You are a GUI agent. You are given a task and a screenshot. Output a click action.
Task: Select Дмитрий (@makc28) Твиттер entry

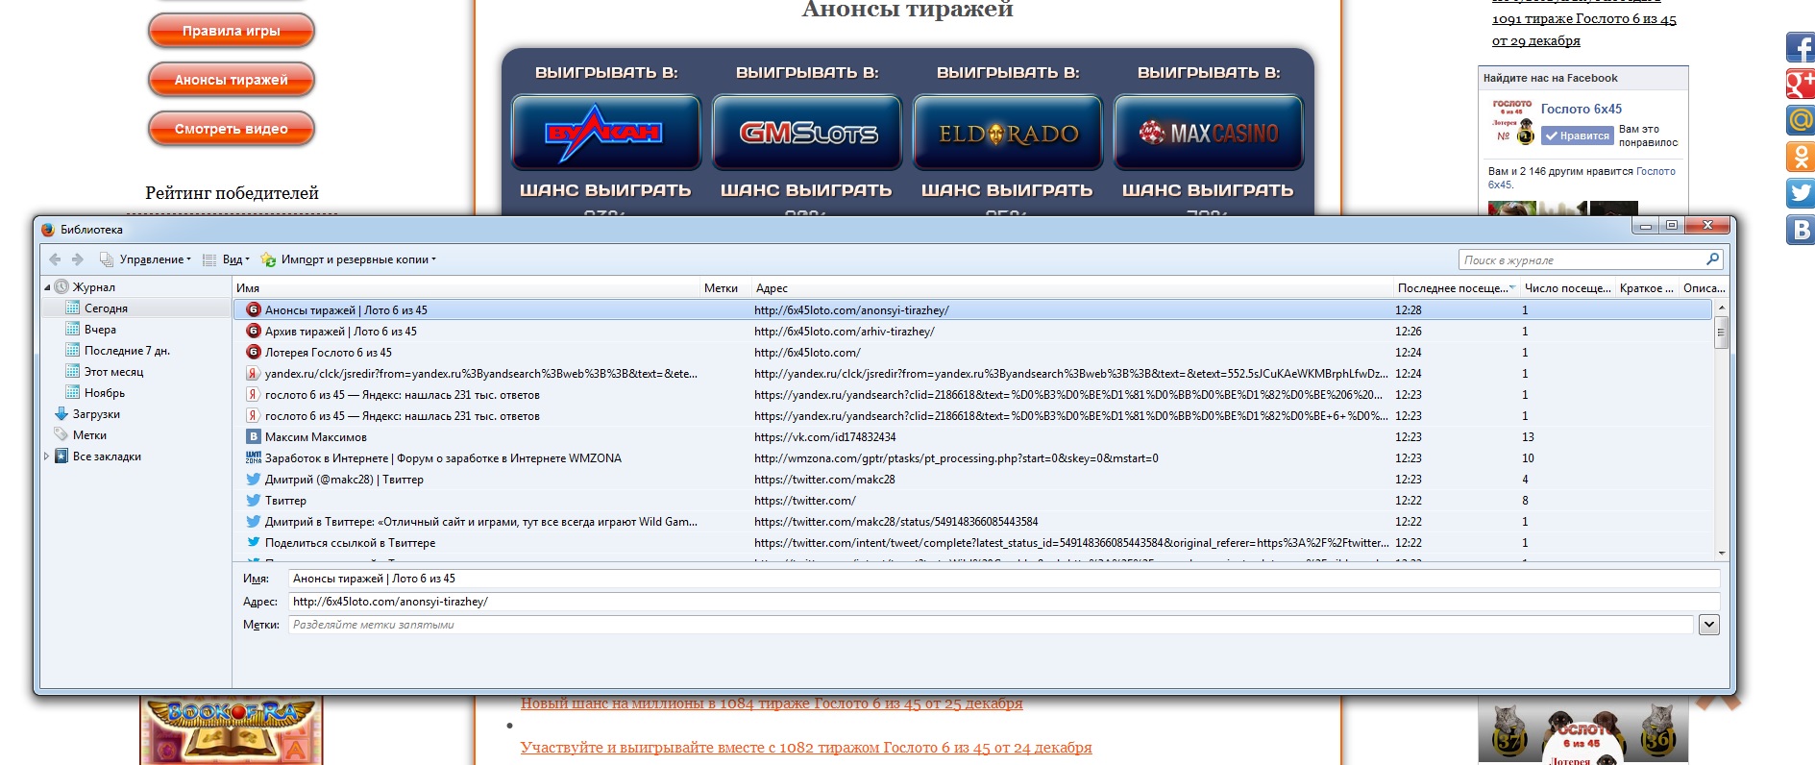(972, 480)
